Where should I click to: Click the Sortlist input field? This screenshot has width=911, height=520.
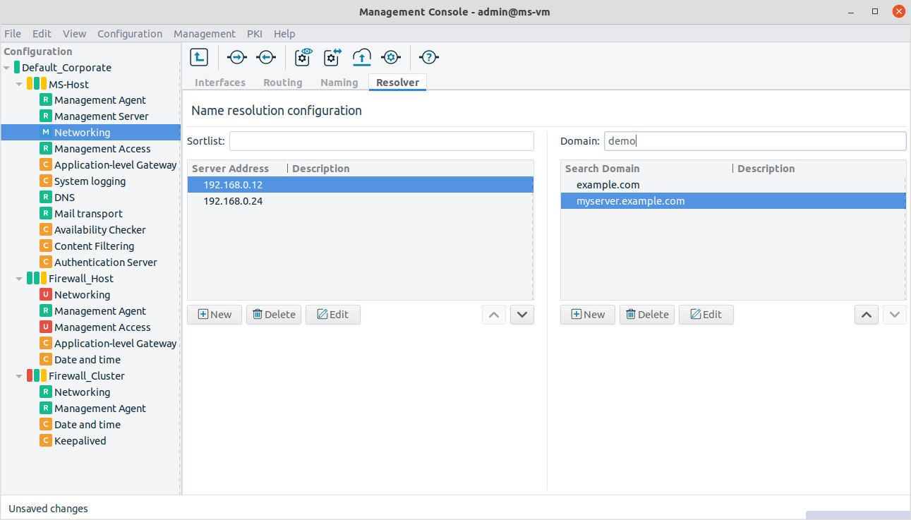tap(382, 141)
